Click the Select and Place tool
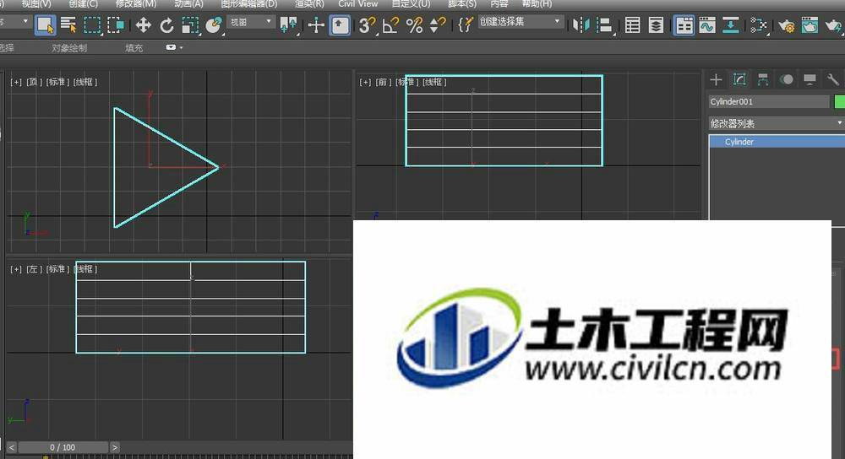This screenshot has height=459, width=845. 214,25
